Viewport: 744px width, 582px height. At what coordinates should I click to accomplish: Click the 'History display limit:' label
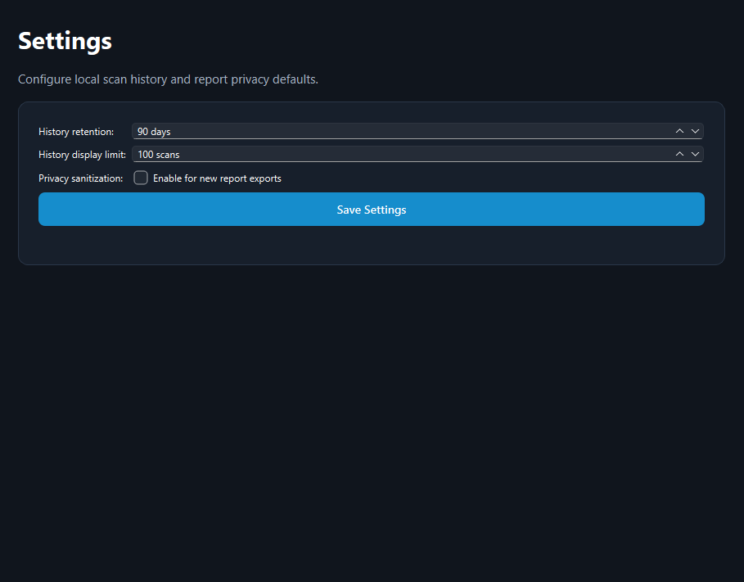[82, 154]
